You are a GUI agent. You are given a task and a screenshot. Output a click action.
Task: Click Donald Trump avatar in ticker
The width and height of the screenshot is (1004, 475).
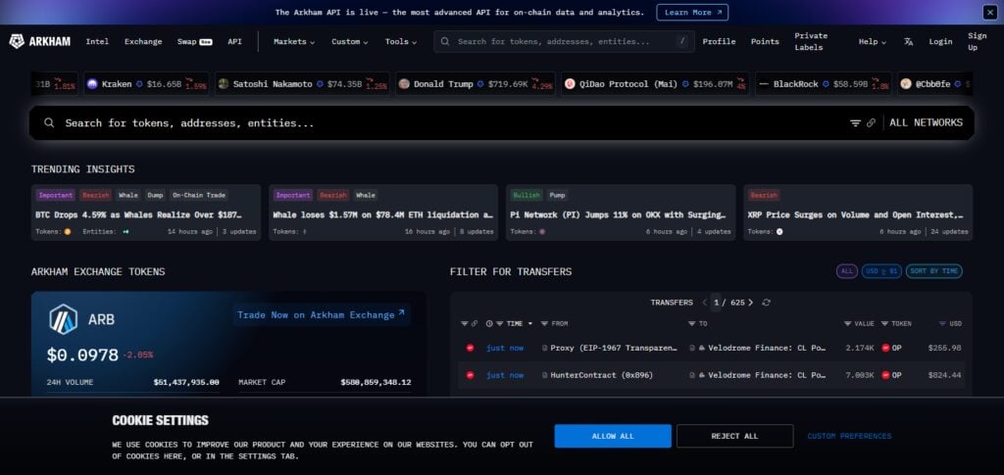[x=404, y=84]
